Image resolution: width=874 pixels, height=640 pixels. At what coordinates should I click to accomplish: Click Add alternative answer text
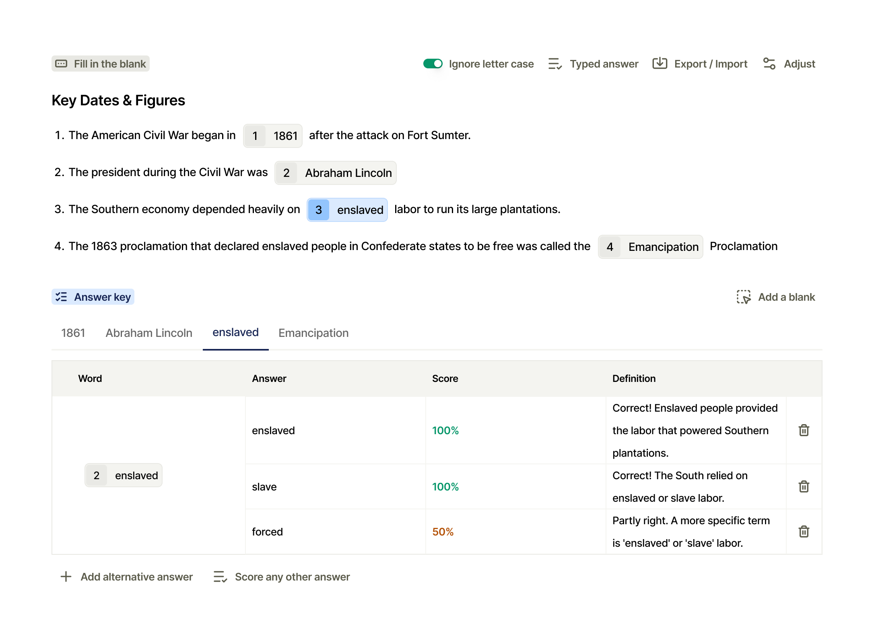click(x=137, y=576)
